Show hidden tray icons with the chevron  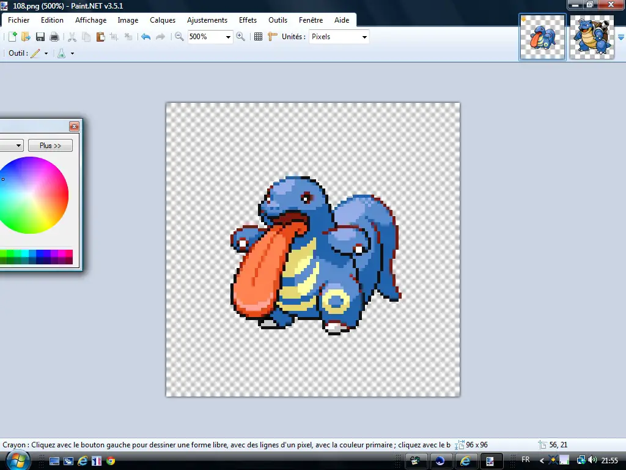point(542,461)
